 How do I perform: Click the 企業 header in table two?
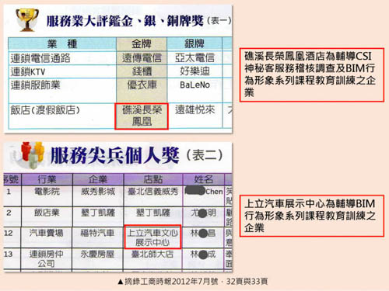tap(98, 179)
